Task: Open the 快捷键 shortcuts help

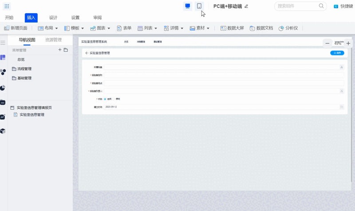Action: [343, 6]
